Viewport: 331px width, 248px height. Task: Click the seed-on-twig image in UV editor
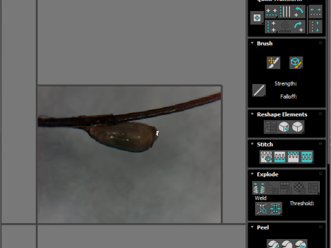coord(130,154)
